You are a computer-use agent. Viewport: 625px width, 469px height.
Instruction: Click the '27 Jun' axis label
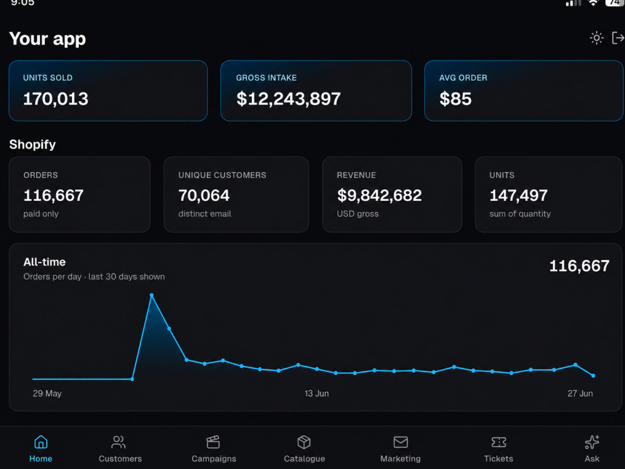coord(580,393)
